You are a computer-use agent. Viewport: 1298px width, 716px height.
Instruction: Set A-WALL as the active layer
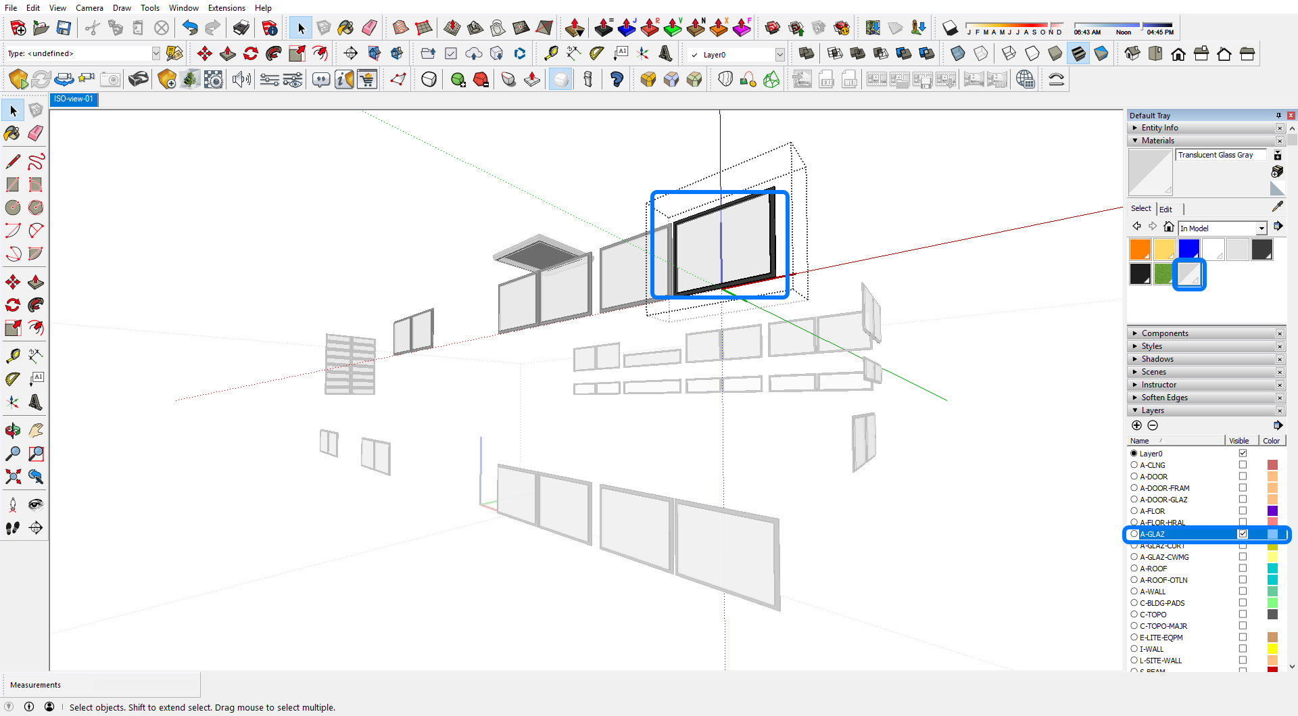(1134, 592)
